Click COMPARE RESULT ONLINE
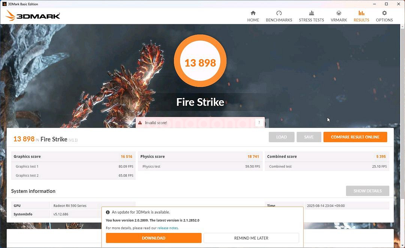This screenshot has height=248, width=405. 355,137
